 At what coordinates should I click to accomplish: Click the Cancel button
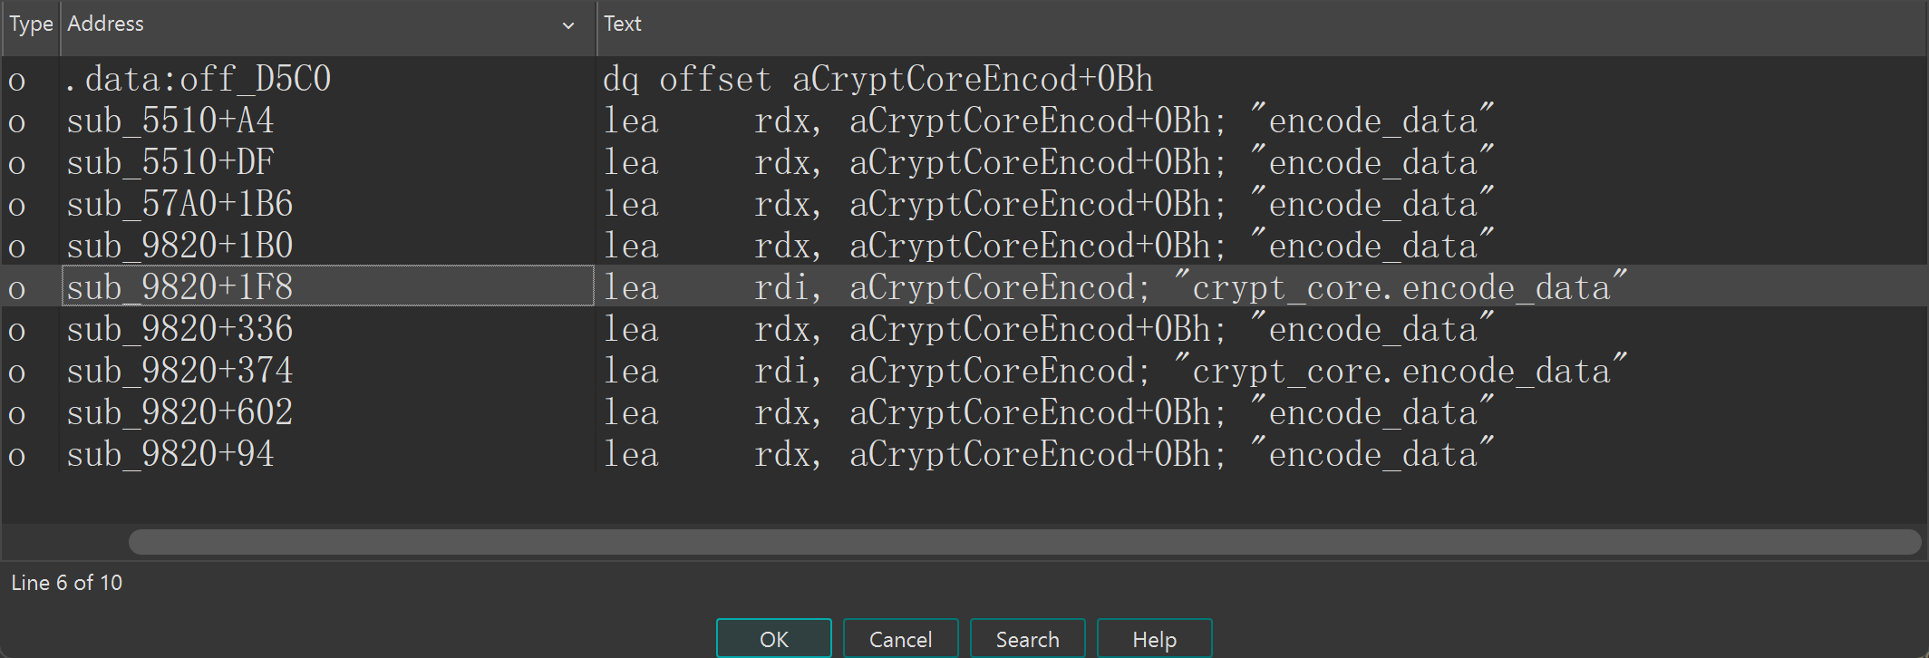click(x=900, y=639)
